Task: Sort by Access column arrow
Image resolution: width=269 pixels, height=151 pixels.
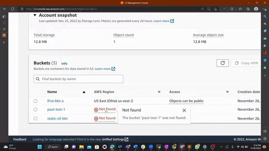Action: point(227,92)
